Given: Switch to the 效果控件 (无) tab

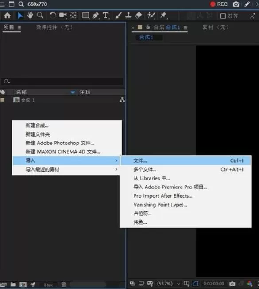Looking at the screenshot, I should tap(54, 27).
